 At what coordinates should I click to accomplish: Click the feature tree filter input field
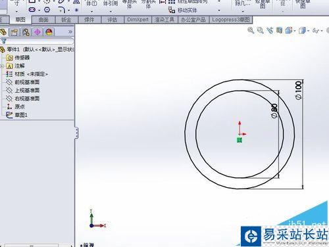pyautogui.click(x=41, y=41)
